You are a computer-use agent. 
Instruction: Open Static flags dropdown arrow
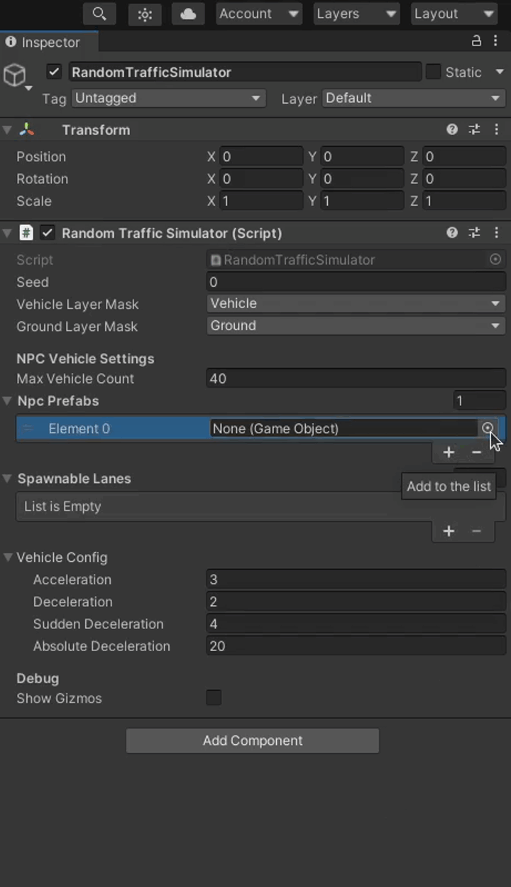tap(500, 72)
